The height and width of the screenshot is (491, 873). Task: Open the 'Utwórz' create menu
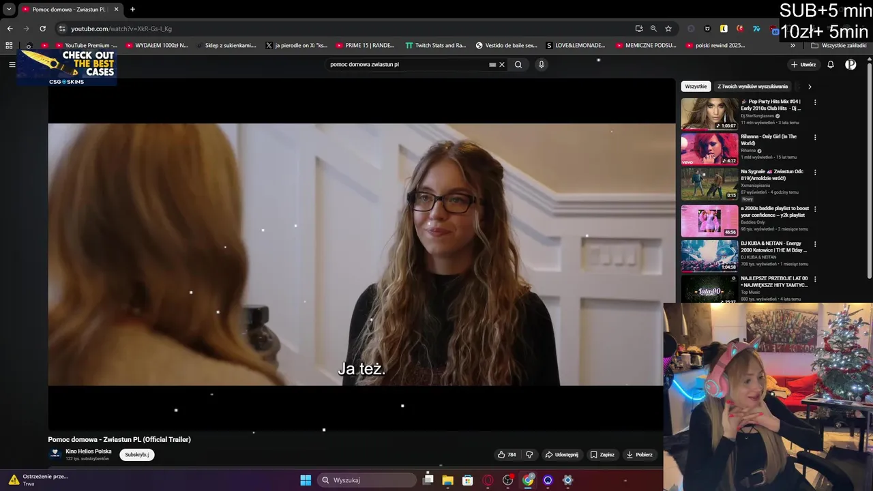coord(803,65)
